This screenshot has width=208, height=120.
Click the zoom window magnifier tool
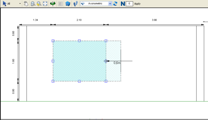(x=33, y=3)
